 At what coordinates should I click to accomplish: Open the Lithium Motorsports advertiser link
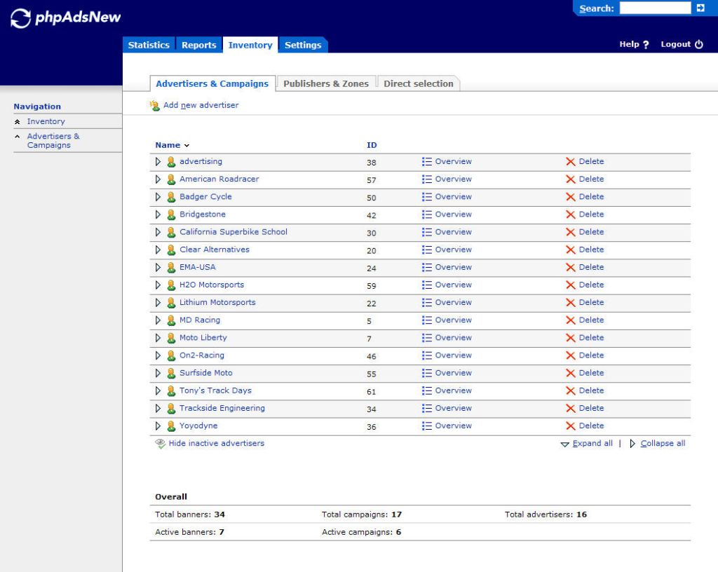(x=217, y=303)
